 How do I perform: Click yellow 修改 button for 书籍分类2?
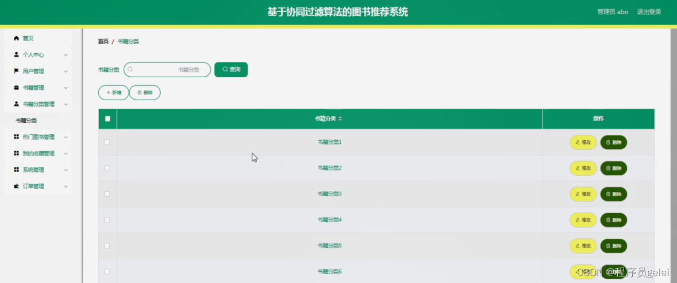[583, 168]
